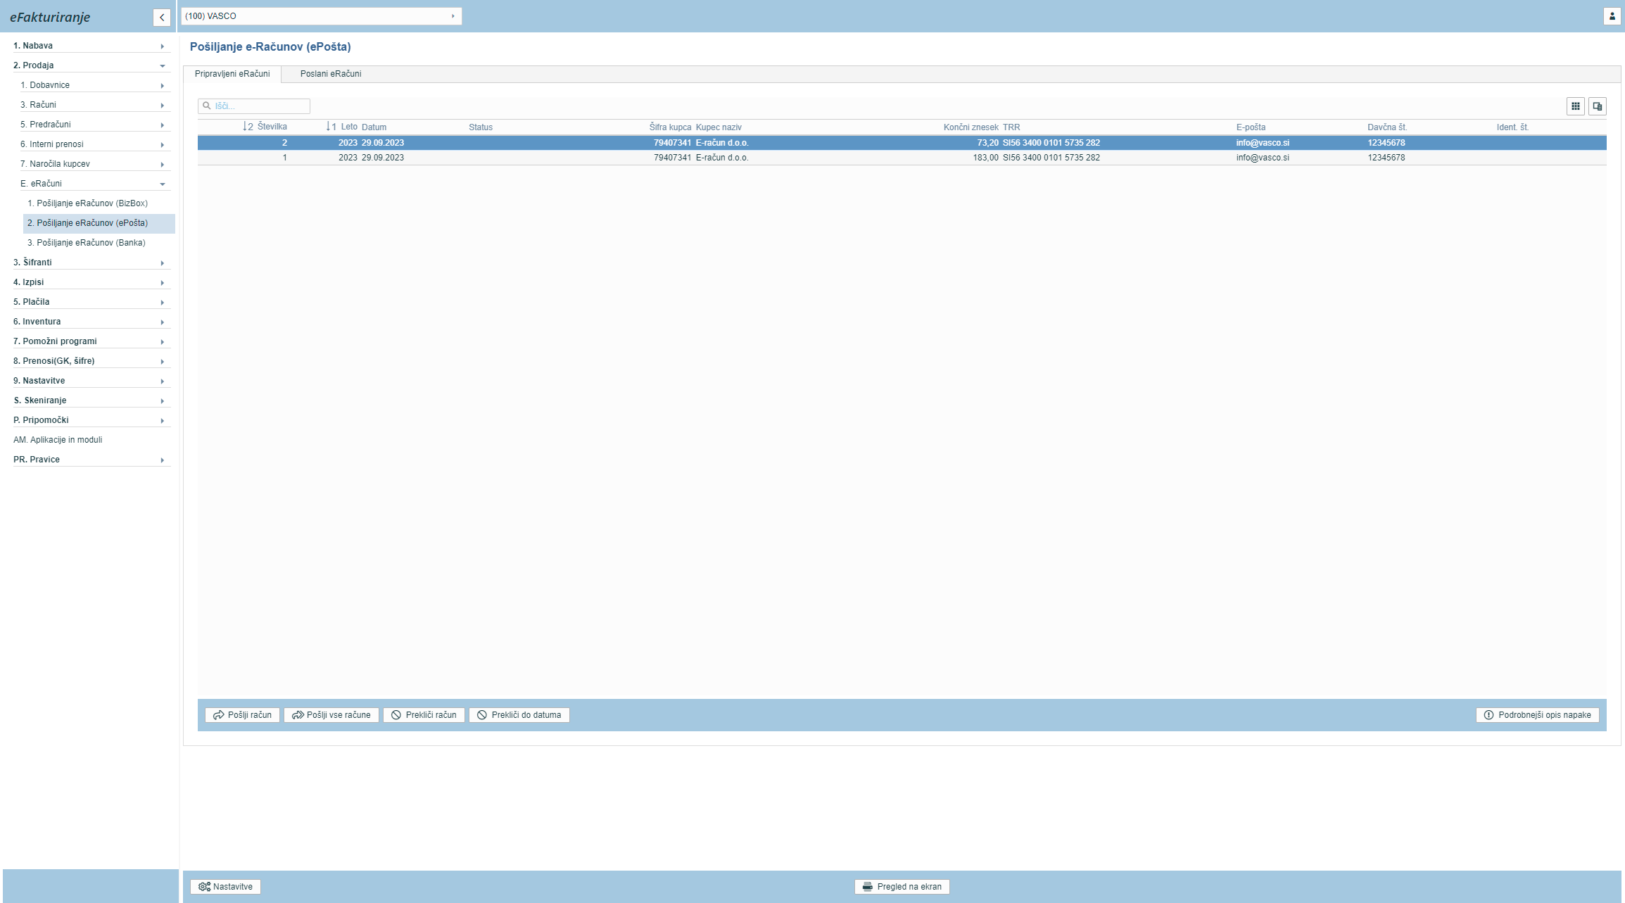
Task: Open Pošiljanje eRačunov (BizBox)
Action: pos(87,203)
